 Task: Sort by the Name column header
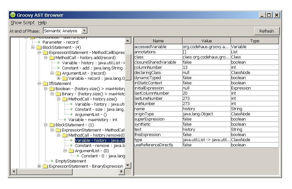pyautogui.click(x=158, y=41)
